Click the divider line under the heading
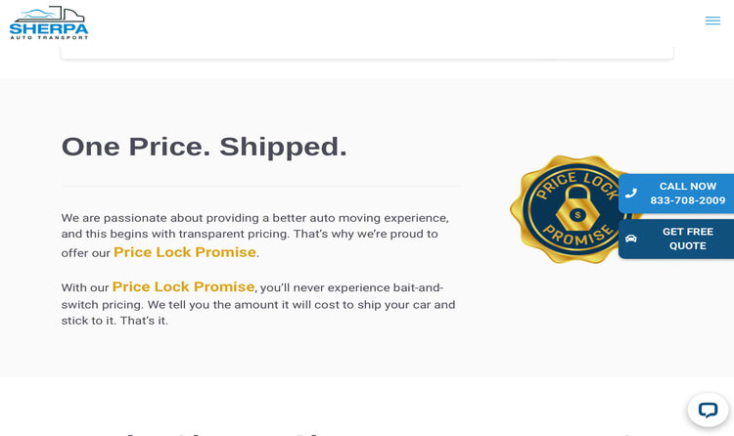The image size is (734, 436). pyautogui.click(x=261, y=186)
